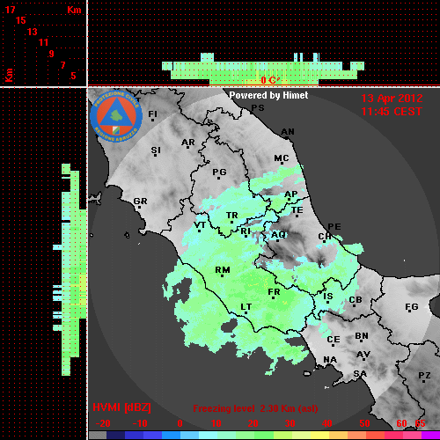
Task: Click the 0 value on the dBZ scale
Action: pyautogui.click(x=180, y=423)
